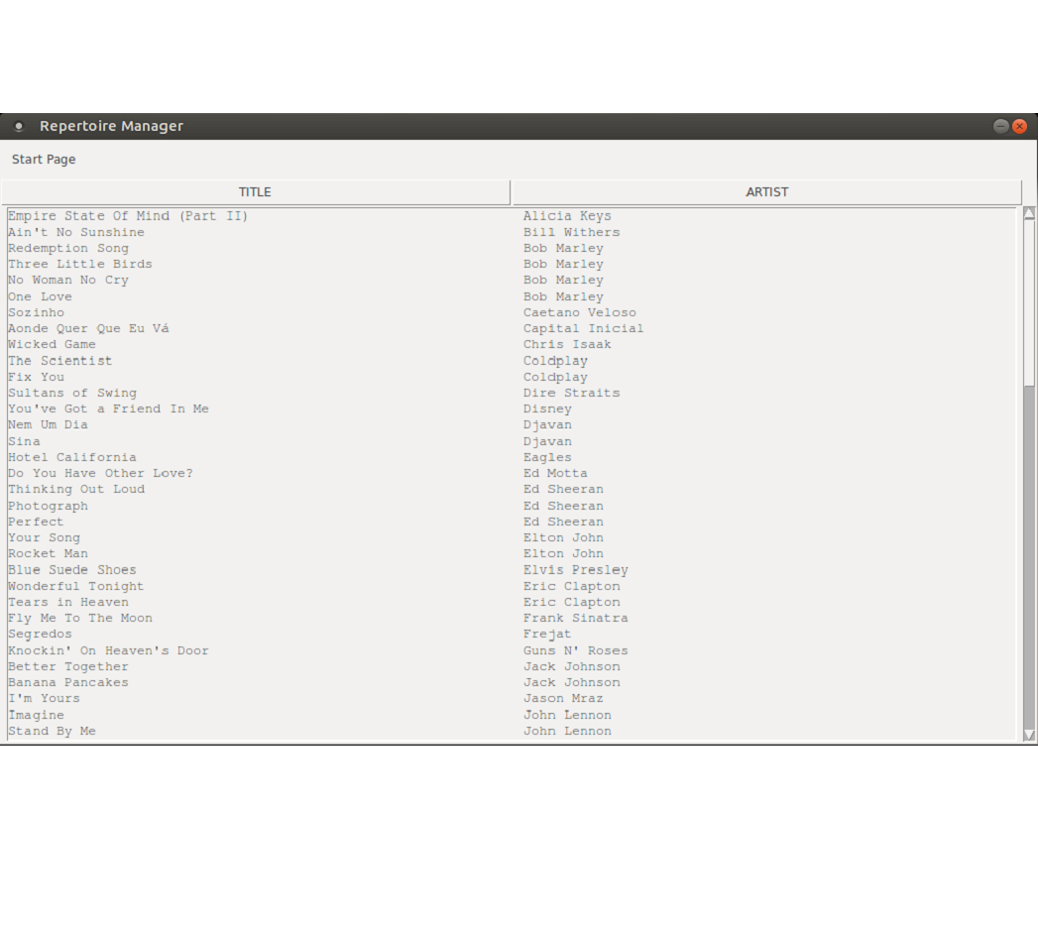
Task: Select Your Song title
Action: [44, 537]
